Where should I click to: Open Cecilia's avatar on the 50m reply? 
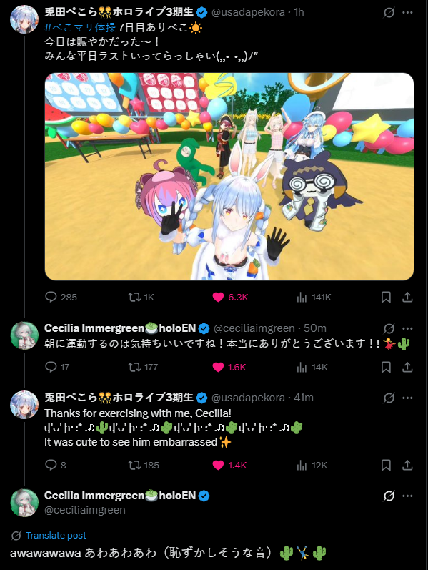pyautogui.click(x=24, y=335)
